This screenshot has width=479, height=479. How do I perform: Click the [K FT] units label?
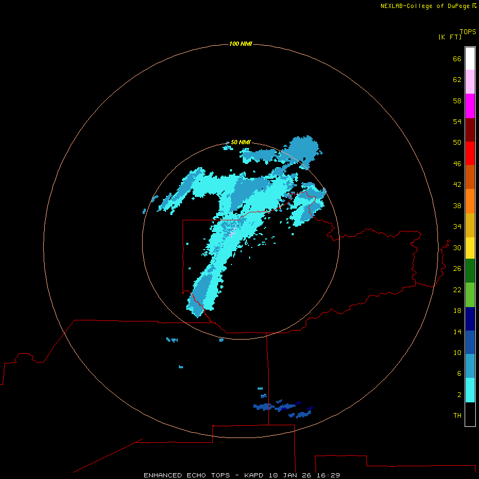[x=450, y=37]
